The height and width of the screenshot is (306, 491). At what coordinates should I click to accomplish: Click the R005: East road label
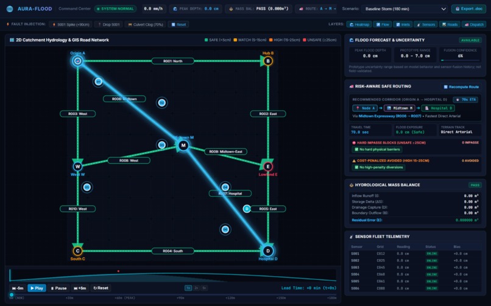pos(267,209)
